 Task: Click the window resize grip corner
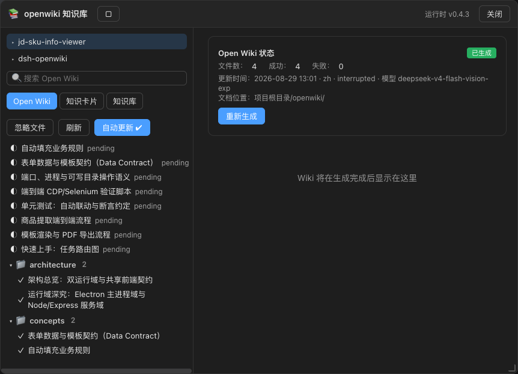click(x=512, y=368)
